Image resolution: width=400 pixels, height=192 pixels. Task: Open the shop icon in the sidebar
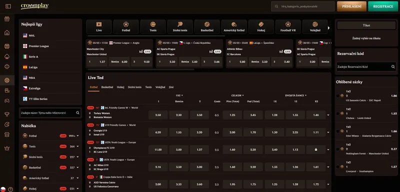pyautogui.click(x=7, y=134)
